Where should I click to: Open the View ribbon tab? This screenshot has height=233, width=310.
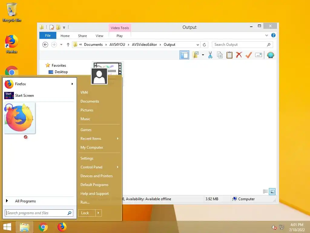tap(99, 36)
